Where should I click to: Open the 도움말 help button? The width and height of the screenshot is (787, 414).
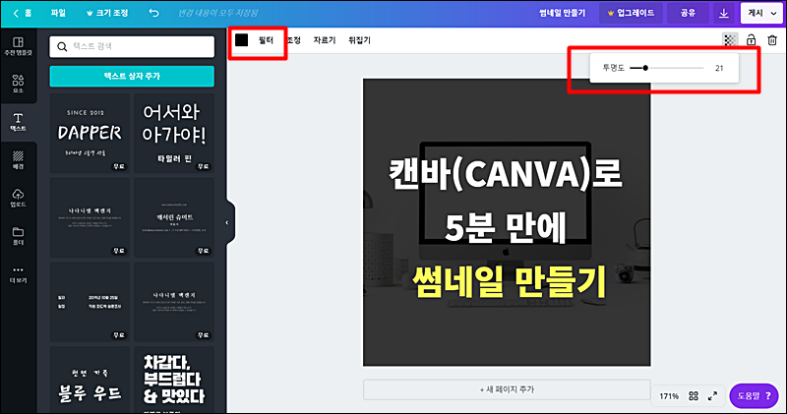[754, 396]
